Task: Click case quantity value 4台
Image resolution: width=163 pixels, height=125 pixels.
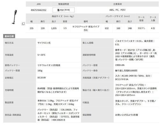Action: tap(153, 28)
